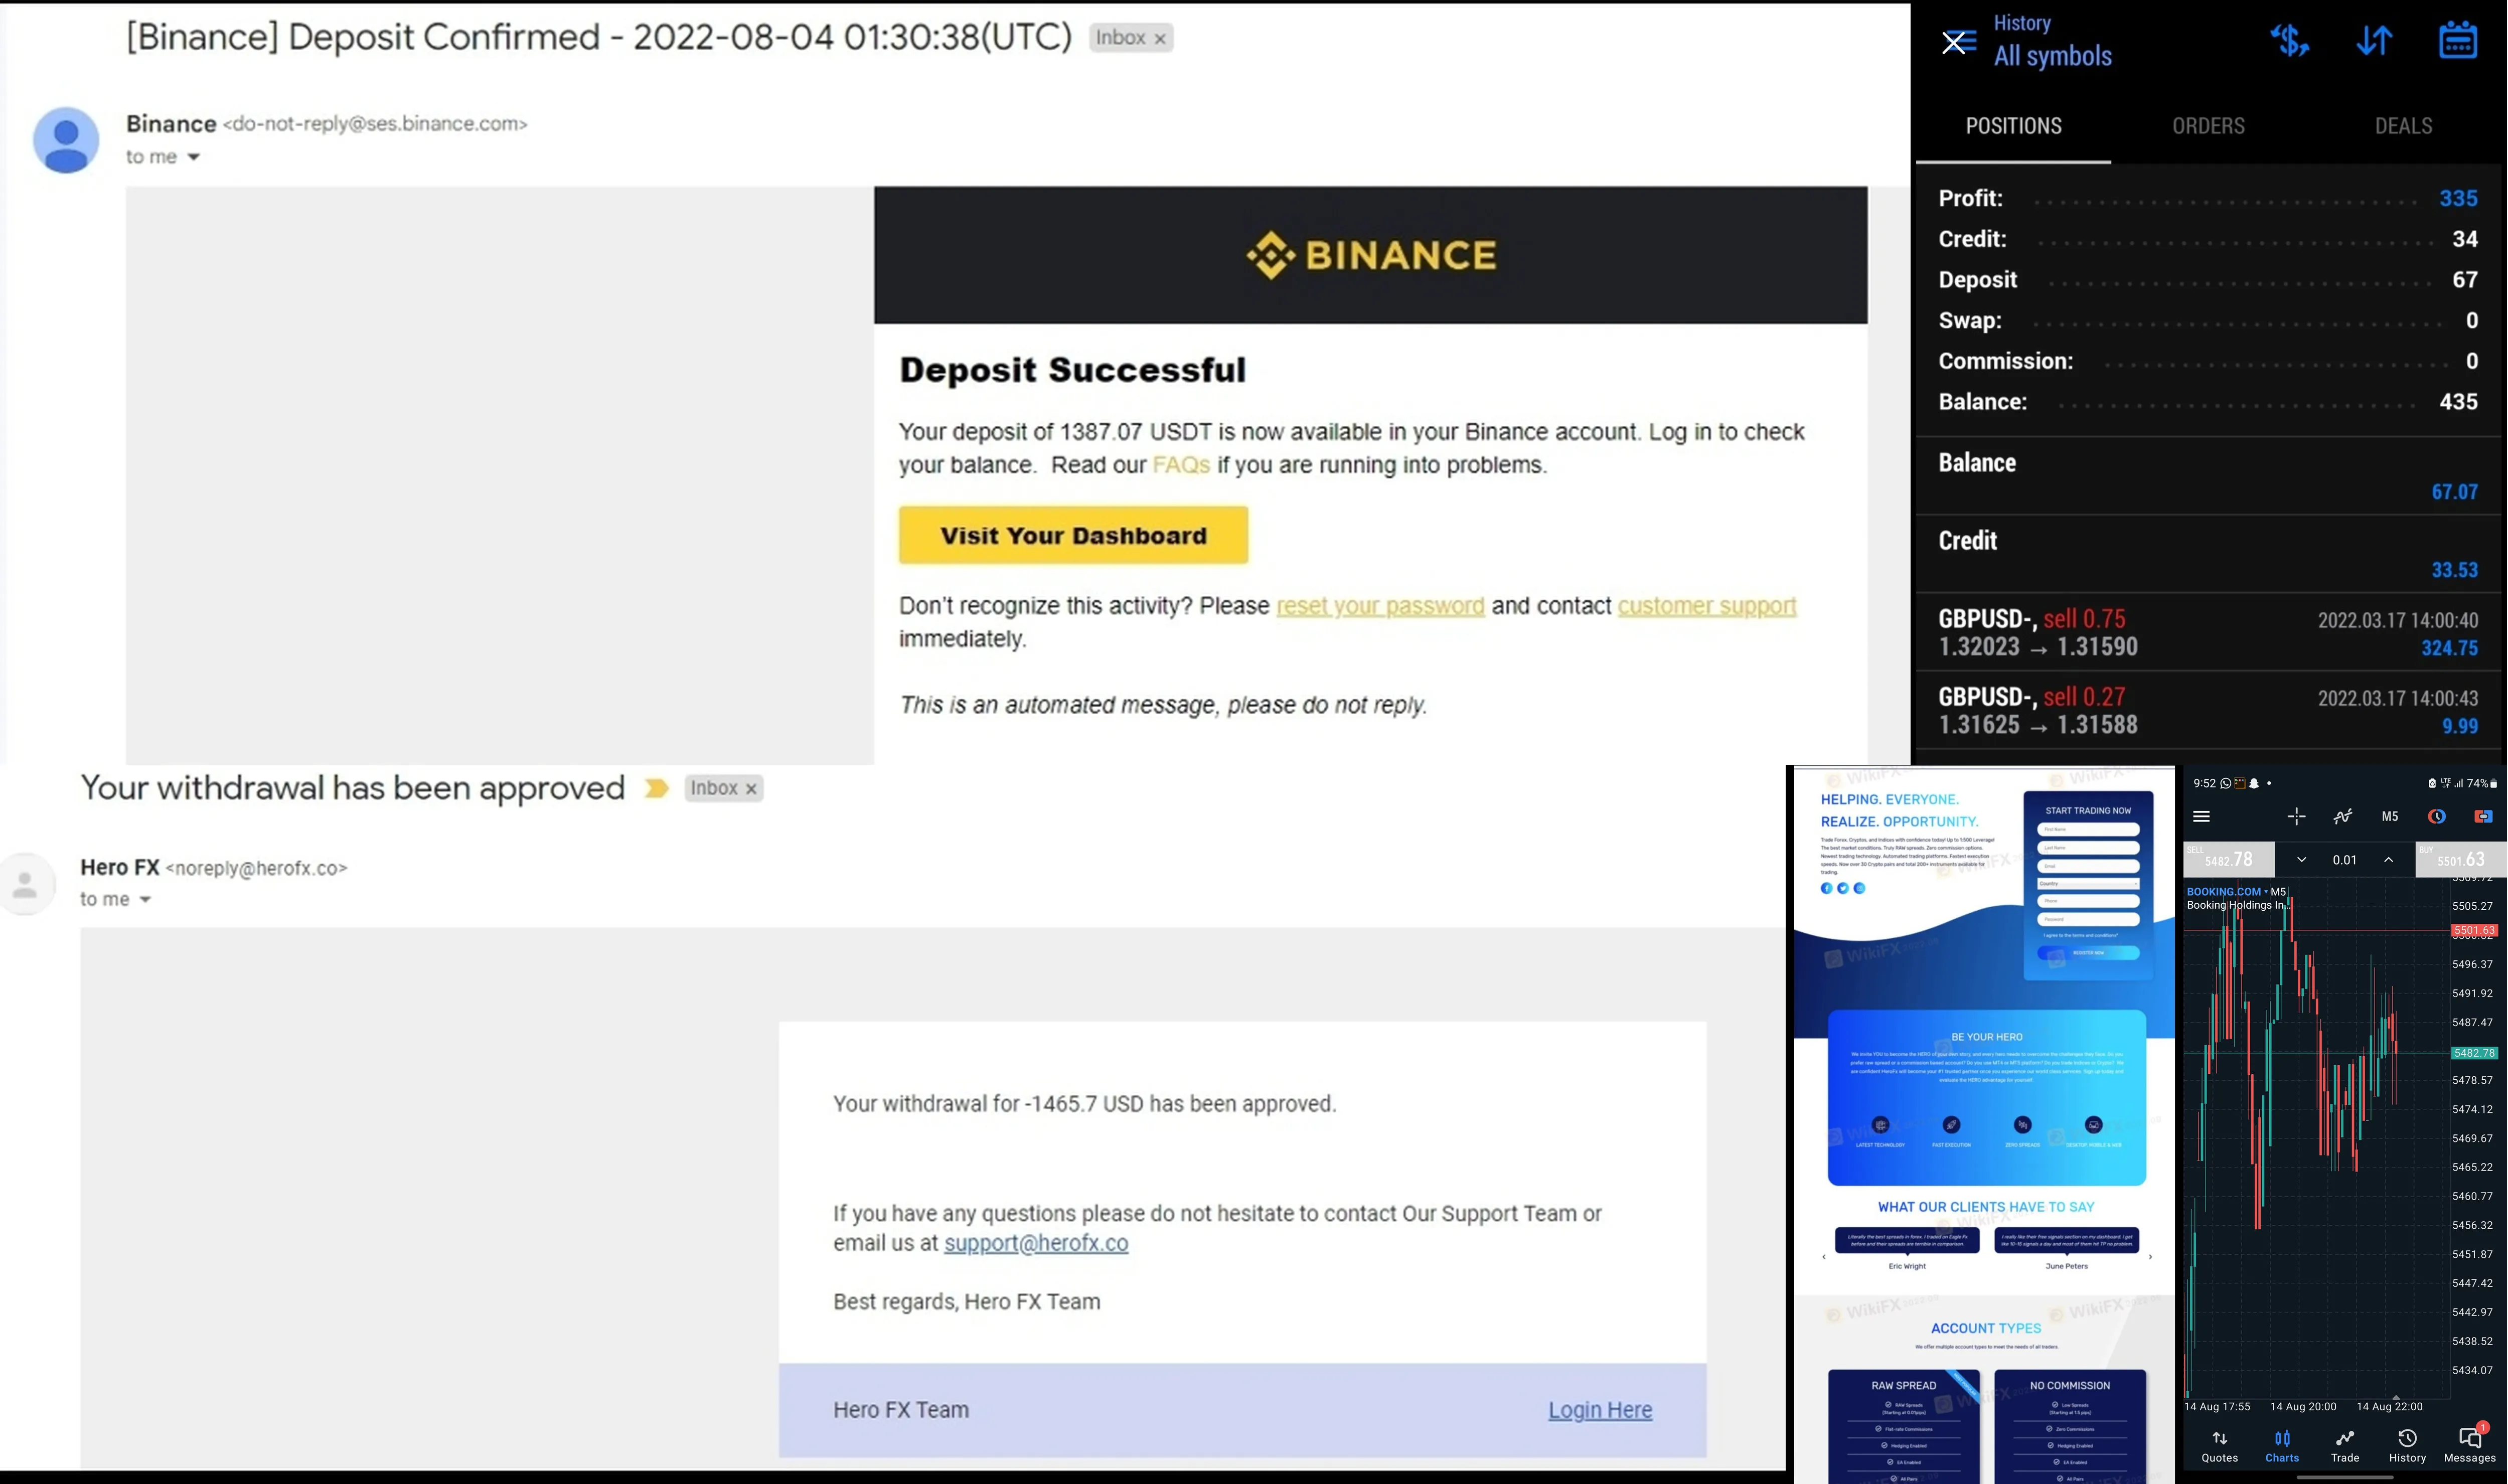This screenshot has height=1484, width=2508.
Task: Open the Country dropdown in registration form
Action: [2088, 883]
